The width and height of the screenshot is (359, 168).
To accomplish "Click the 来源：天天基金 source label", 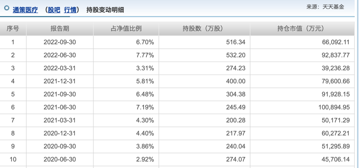I will 325,7.
